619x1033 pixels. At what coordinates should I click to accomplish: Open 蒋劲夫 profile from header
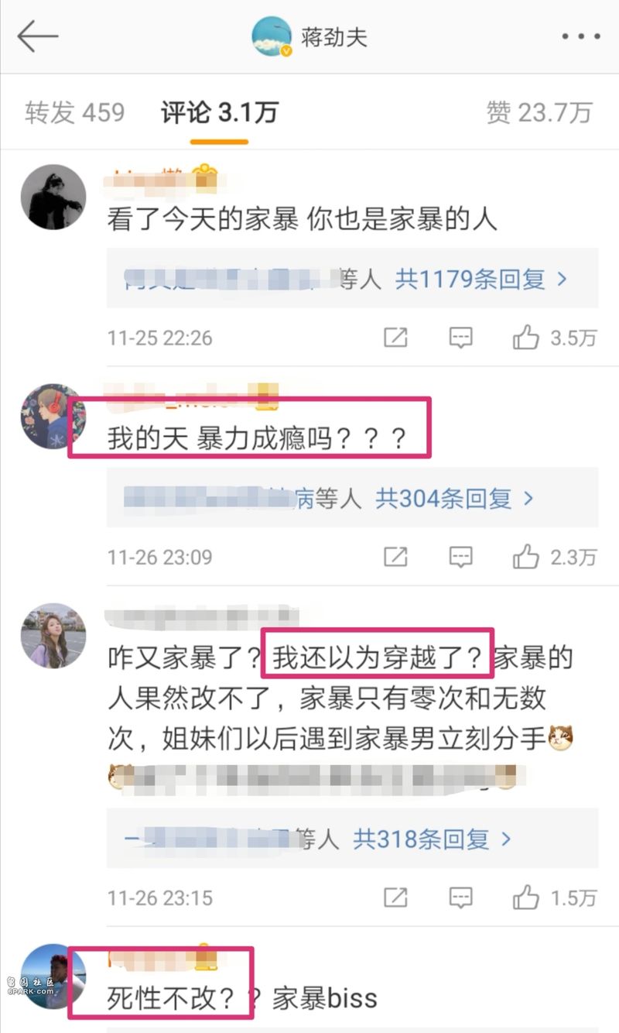309,36
